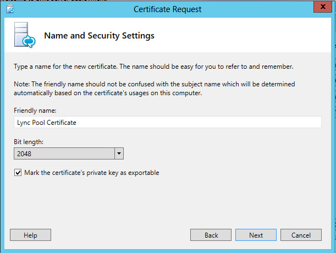Click the 'Type a name for the new certificate' instruction

[x=153, y=67]
